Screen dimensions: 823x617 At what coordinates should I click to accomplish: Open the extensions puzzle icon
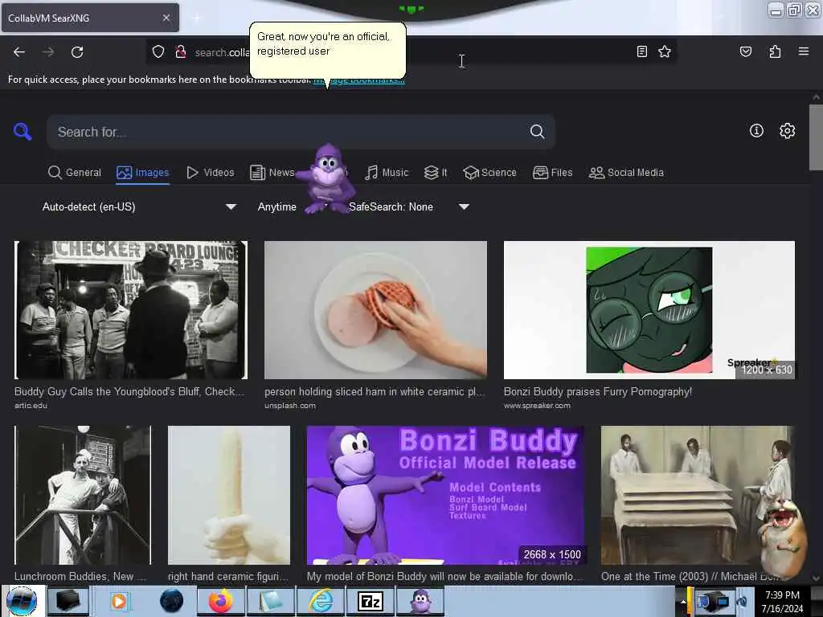click(775, 51)
